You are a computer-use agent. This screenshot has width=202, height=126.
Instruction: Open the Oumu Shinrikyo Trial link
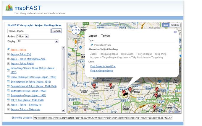(x=33, y=77)
